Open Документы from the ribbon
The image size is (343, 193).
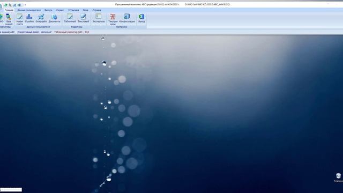(x=54, y=18)
